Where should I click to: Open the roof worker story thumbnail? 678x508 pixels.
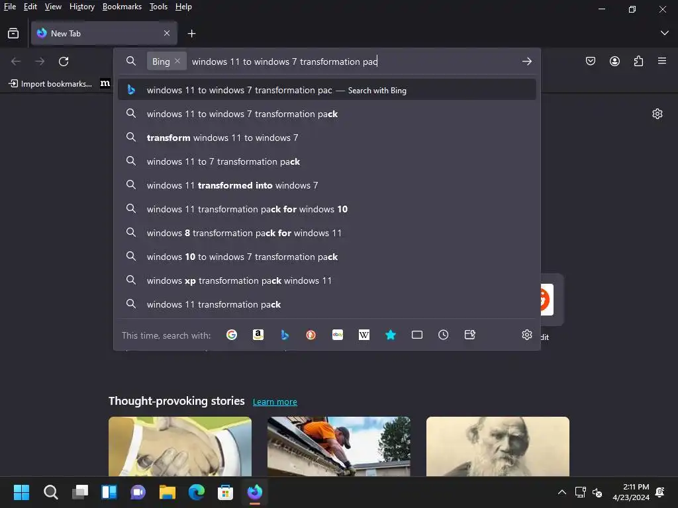[x=338, y=446]
